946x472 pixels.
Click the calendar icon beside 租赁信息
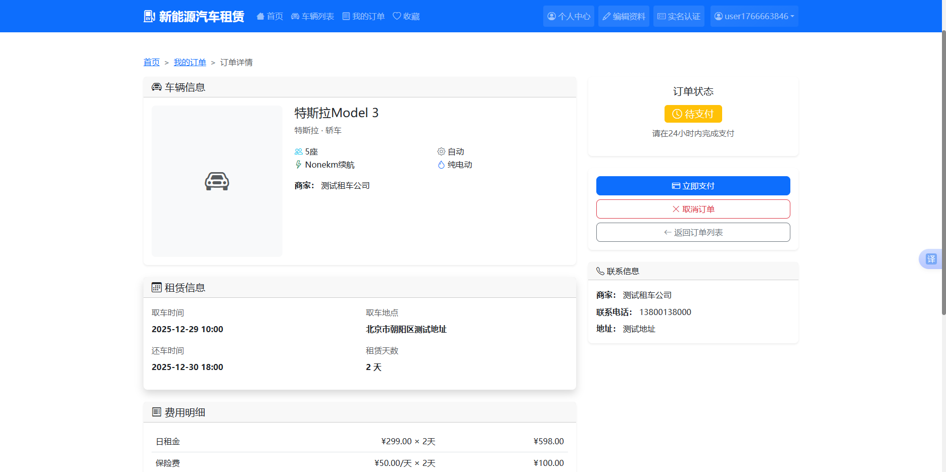coord(157,287)
